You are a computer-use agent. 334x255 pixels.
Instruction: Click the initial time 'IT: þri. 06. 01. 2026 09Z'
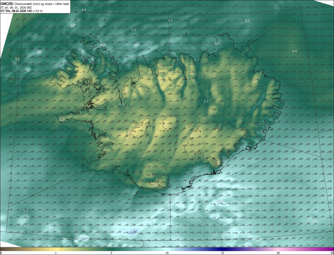[16, 8]
